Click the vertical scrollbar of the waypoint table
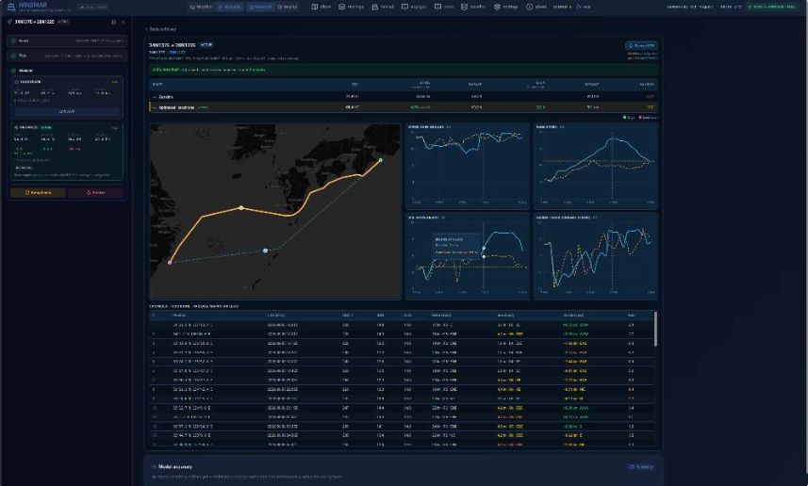Viewport: 808px width, 486px height. tap(655, 329)
